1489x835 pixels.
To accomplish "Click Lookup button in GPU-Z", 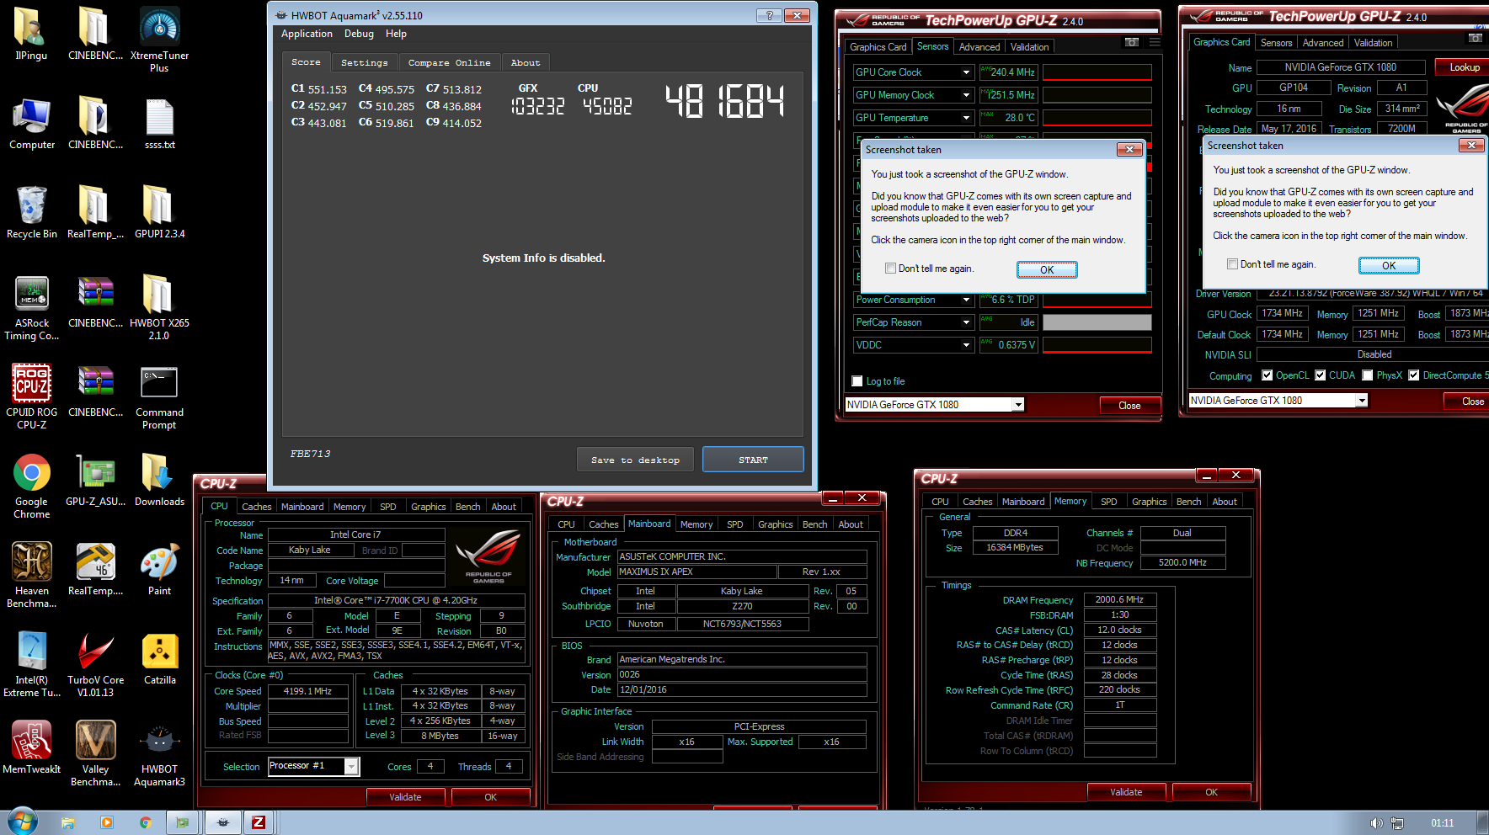I will pyautogui.click(x=1465, y=67).
